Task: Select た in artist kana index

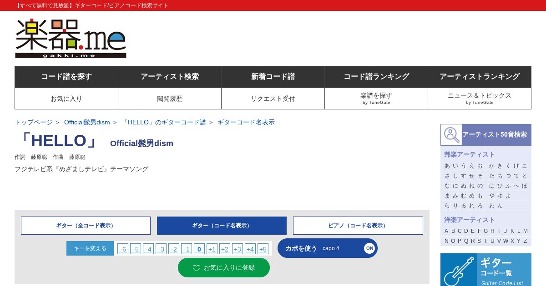Action: pyautogui.click(x=492, y=176)
